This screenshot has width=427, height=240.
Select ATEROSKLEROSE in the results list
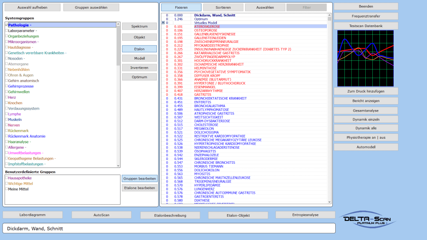207,26
